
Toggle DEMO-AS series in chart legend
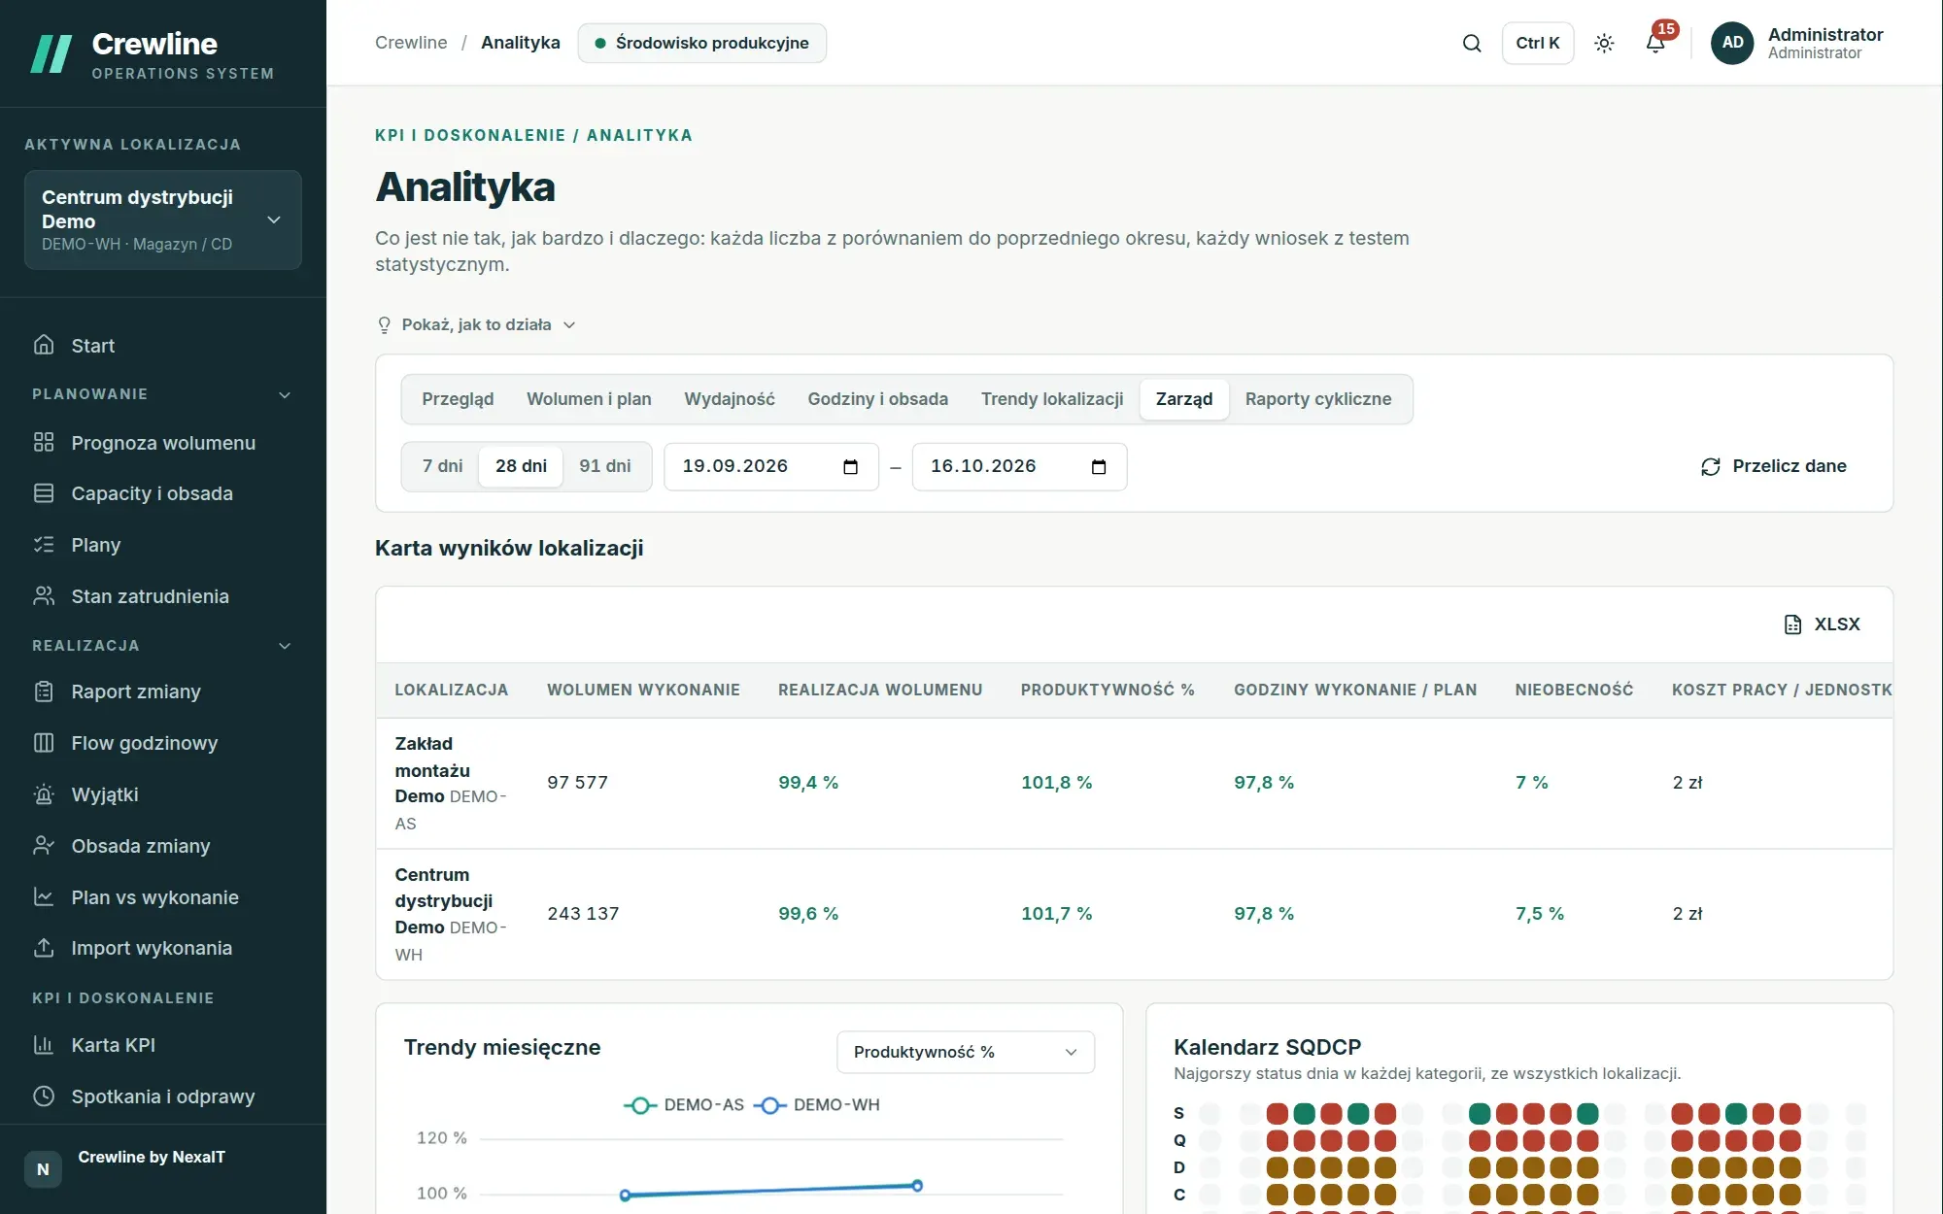pyautogui.click(x=683, y=1105)
